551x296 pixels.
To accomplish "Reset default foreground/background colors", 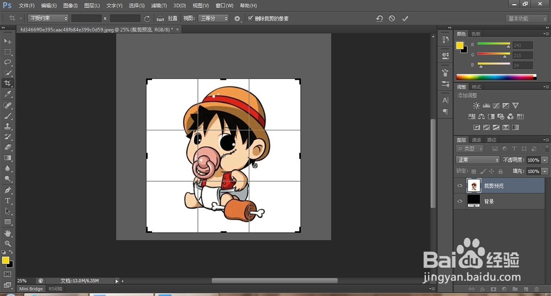I will [x=3, y=252].
